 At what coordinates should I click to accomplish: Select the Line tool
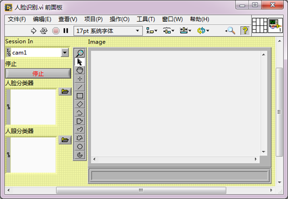pos(80,87)
